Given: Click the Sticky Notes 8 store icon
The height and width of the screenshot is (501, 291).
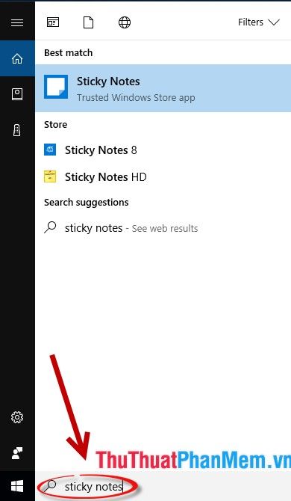Looking at the screenshot, I should [50, 150].
